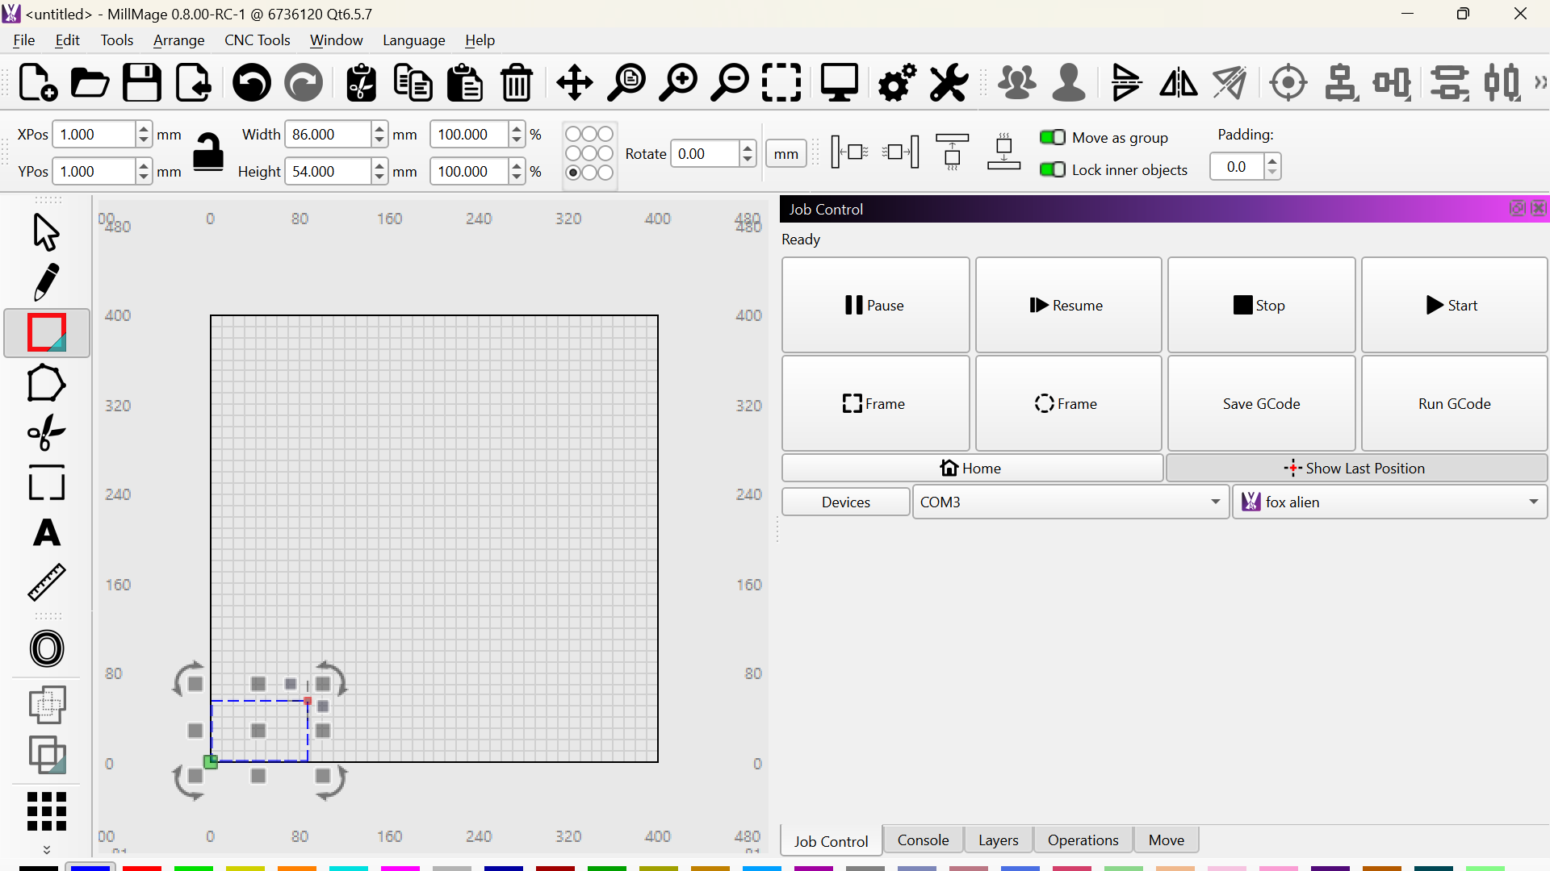Screen dimensions: 1550x871
Task: Select the Draw Lines pencil tool
Action: [x=46, y=282]
